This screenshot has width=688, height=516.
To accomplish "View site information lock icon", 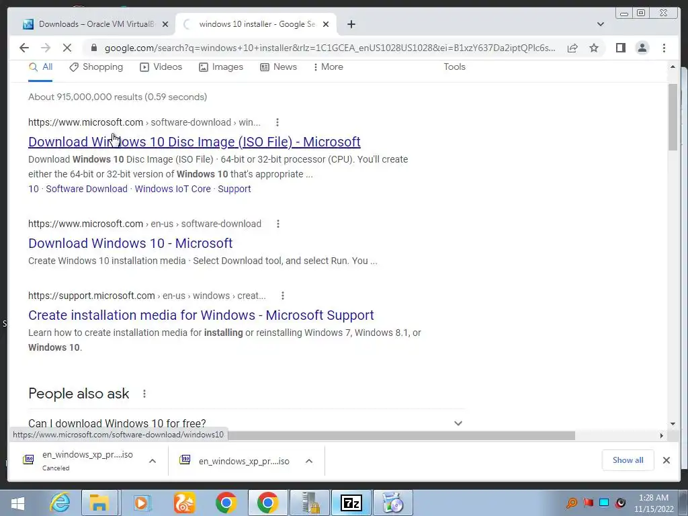I will coord(93,48).
